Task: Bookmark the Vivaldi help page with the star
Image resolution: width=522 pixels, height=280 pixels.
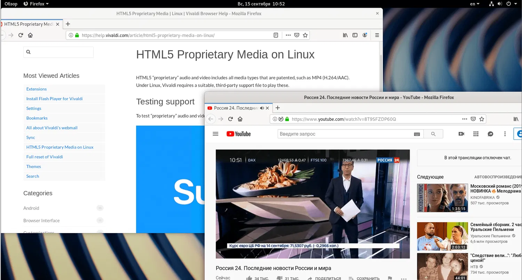Action: tap(305, 35)
